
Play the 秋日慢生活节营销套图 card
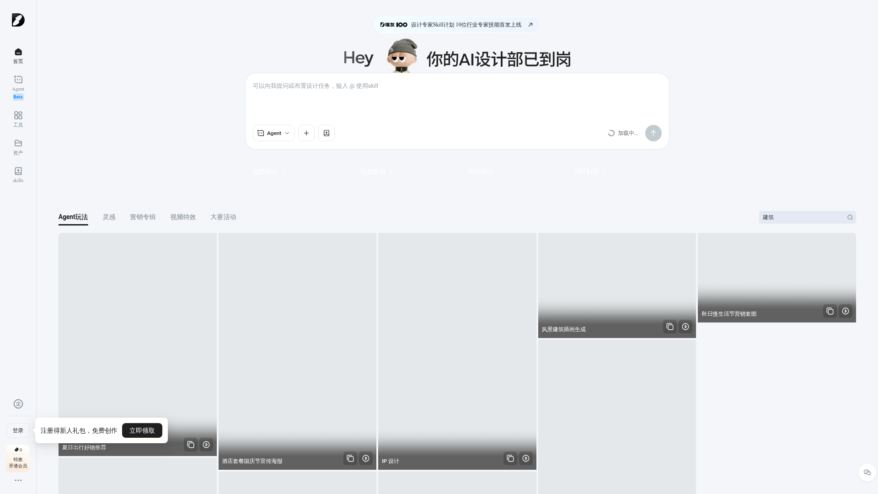click(846, 311)
